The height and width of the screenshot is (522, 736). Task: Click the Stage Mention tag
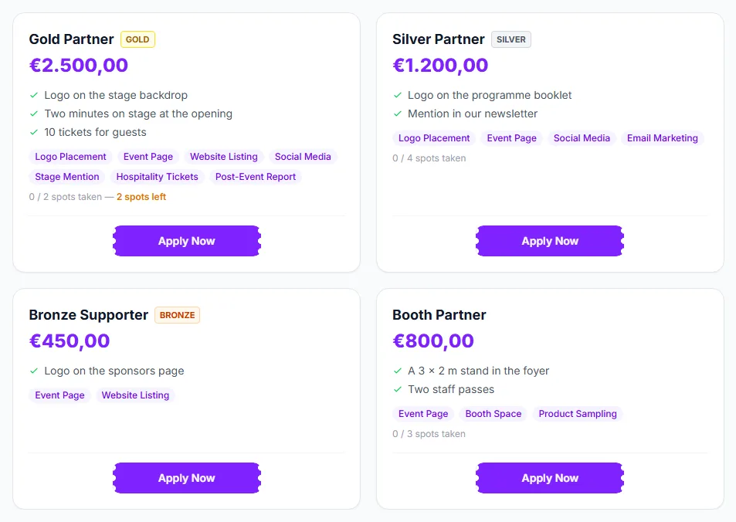[x=67, y=177]
